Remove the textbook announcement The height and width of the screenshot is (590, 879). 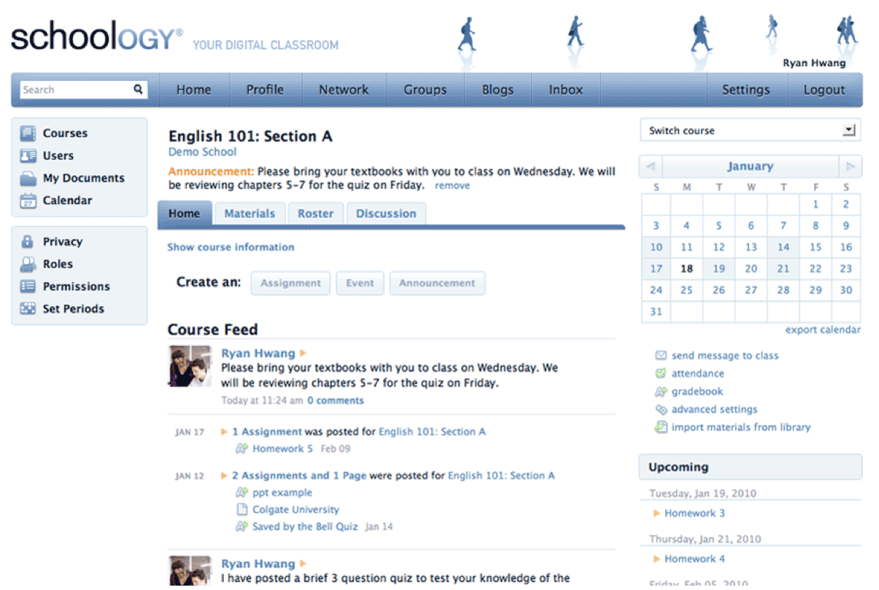tap(452, 185)
